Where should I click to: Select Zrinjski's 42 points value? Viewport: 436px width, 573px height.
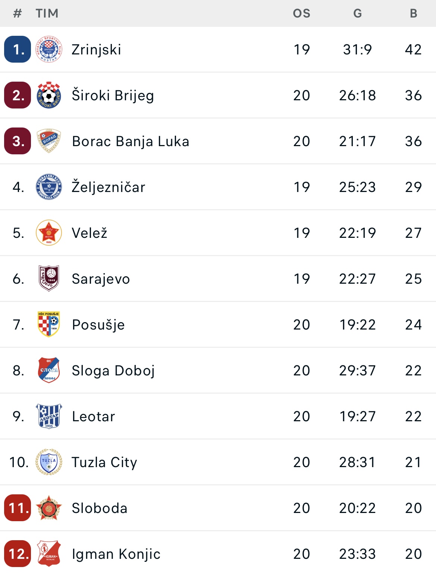414,49
